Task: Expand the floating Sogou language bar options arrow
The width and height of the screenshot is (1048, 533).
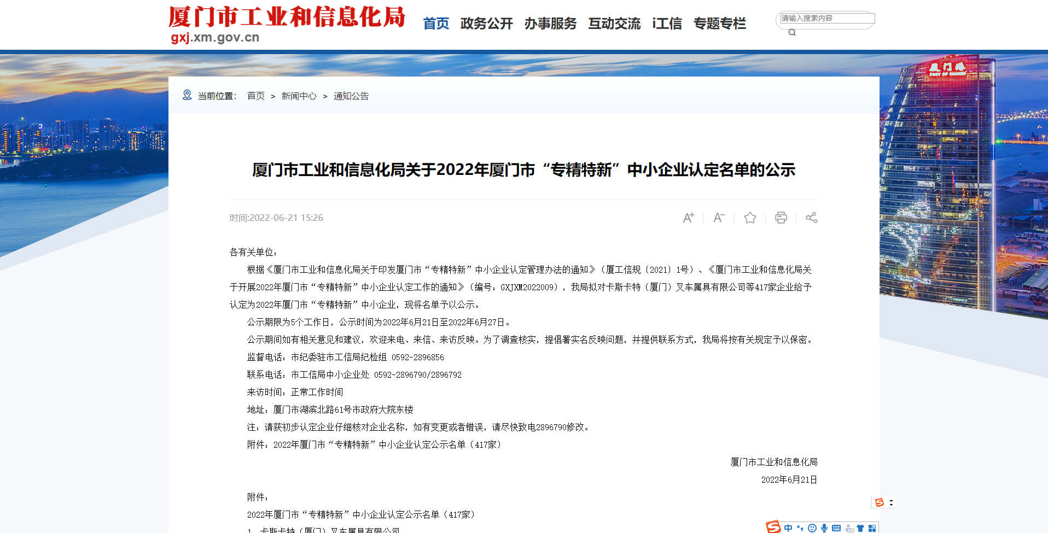Action: tap(891, 502)
